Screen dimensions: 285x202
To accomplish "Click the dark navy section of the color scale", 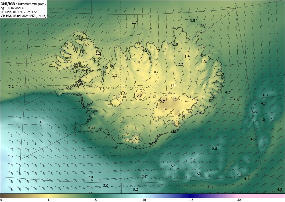I will (x=190, y=196).
